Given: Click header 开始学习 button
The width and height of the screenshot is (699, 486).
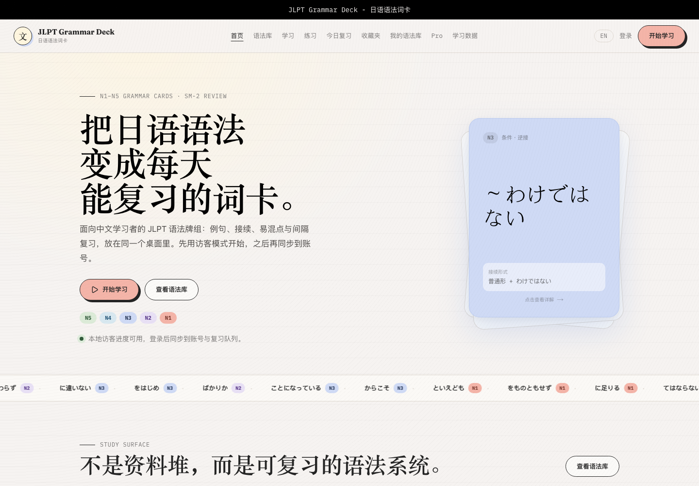Looking at the screenshot, I should tap(662, 36).
